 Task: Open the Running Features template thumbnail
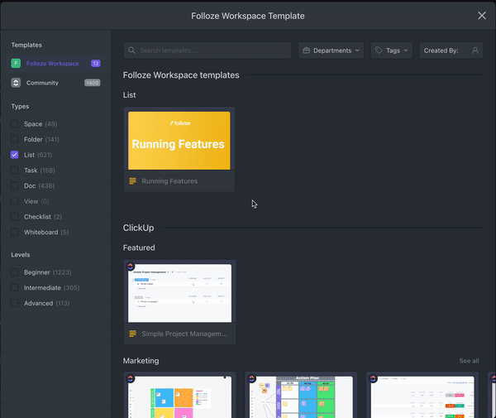pyautogui.click(x=179, y=141)
